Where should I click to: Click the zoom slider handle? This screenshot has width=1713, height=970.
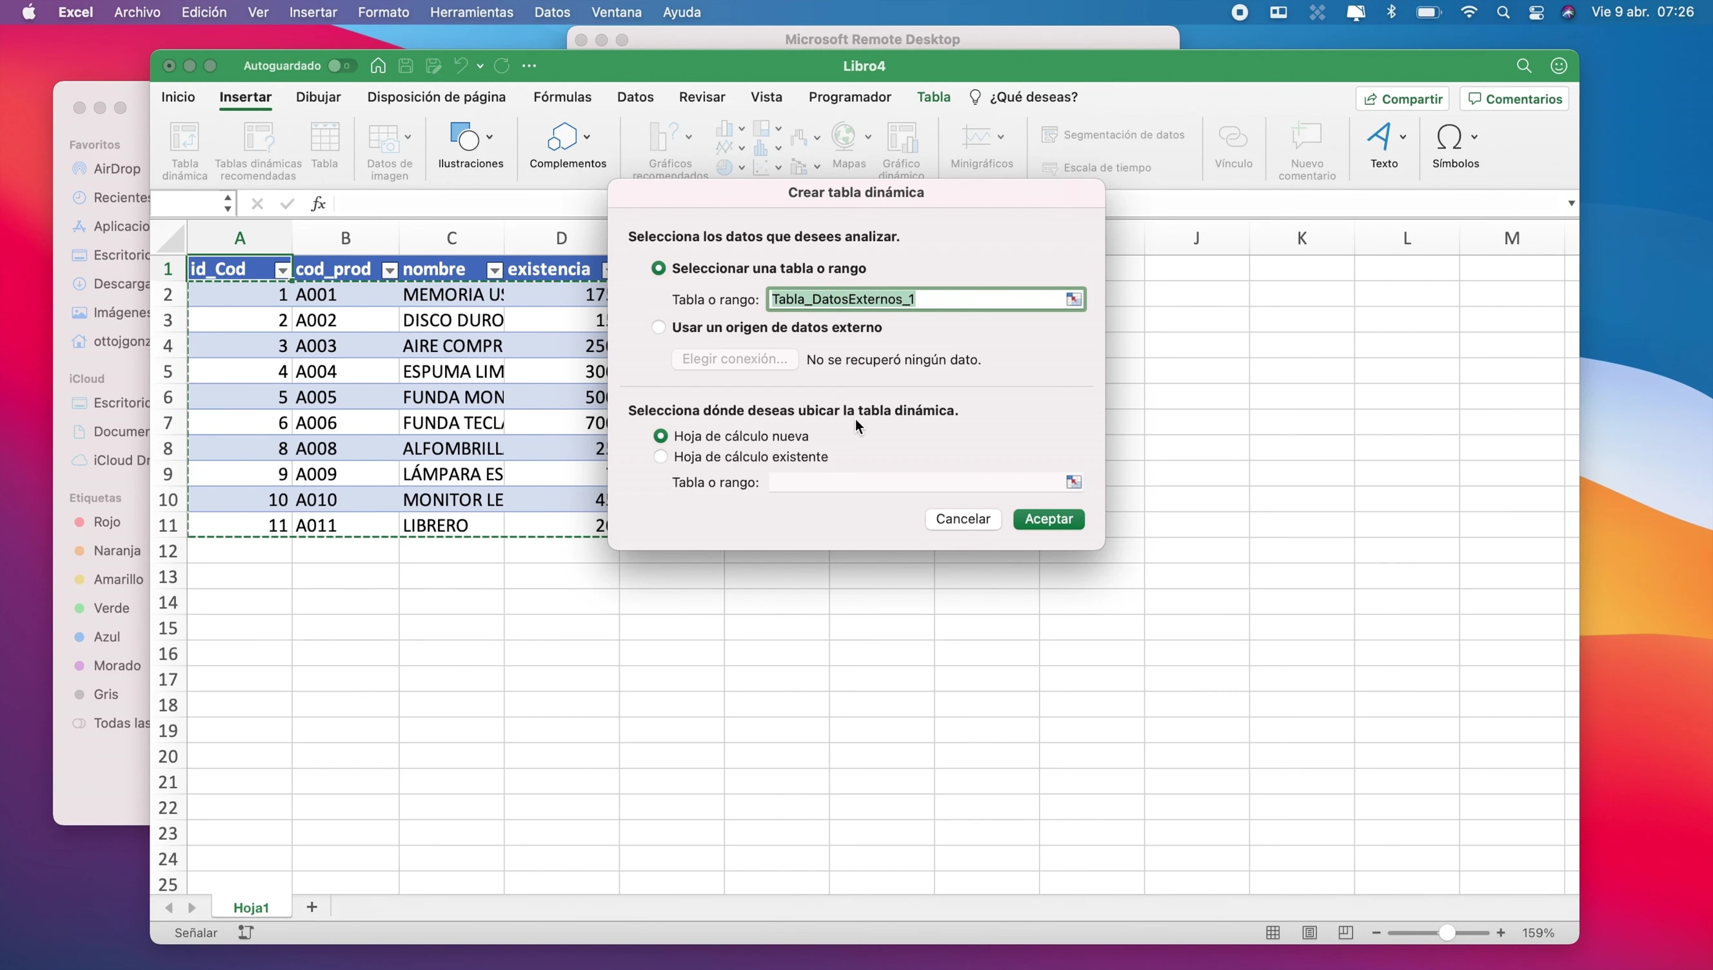coord(1446,933)
